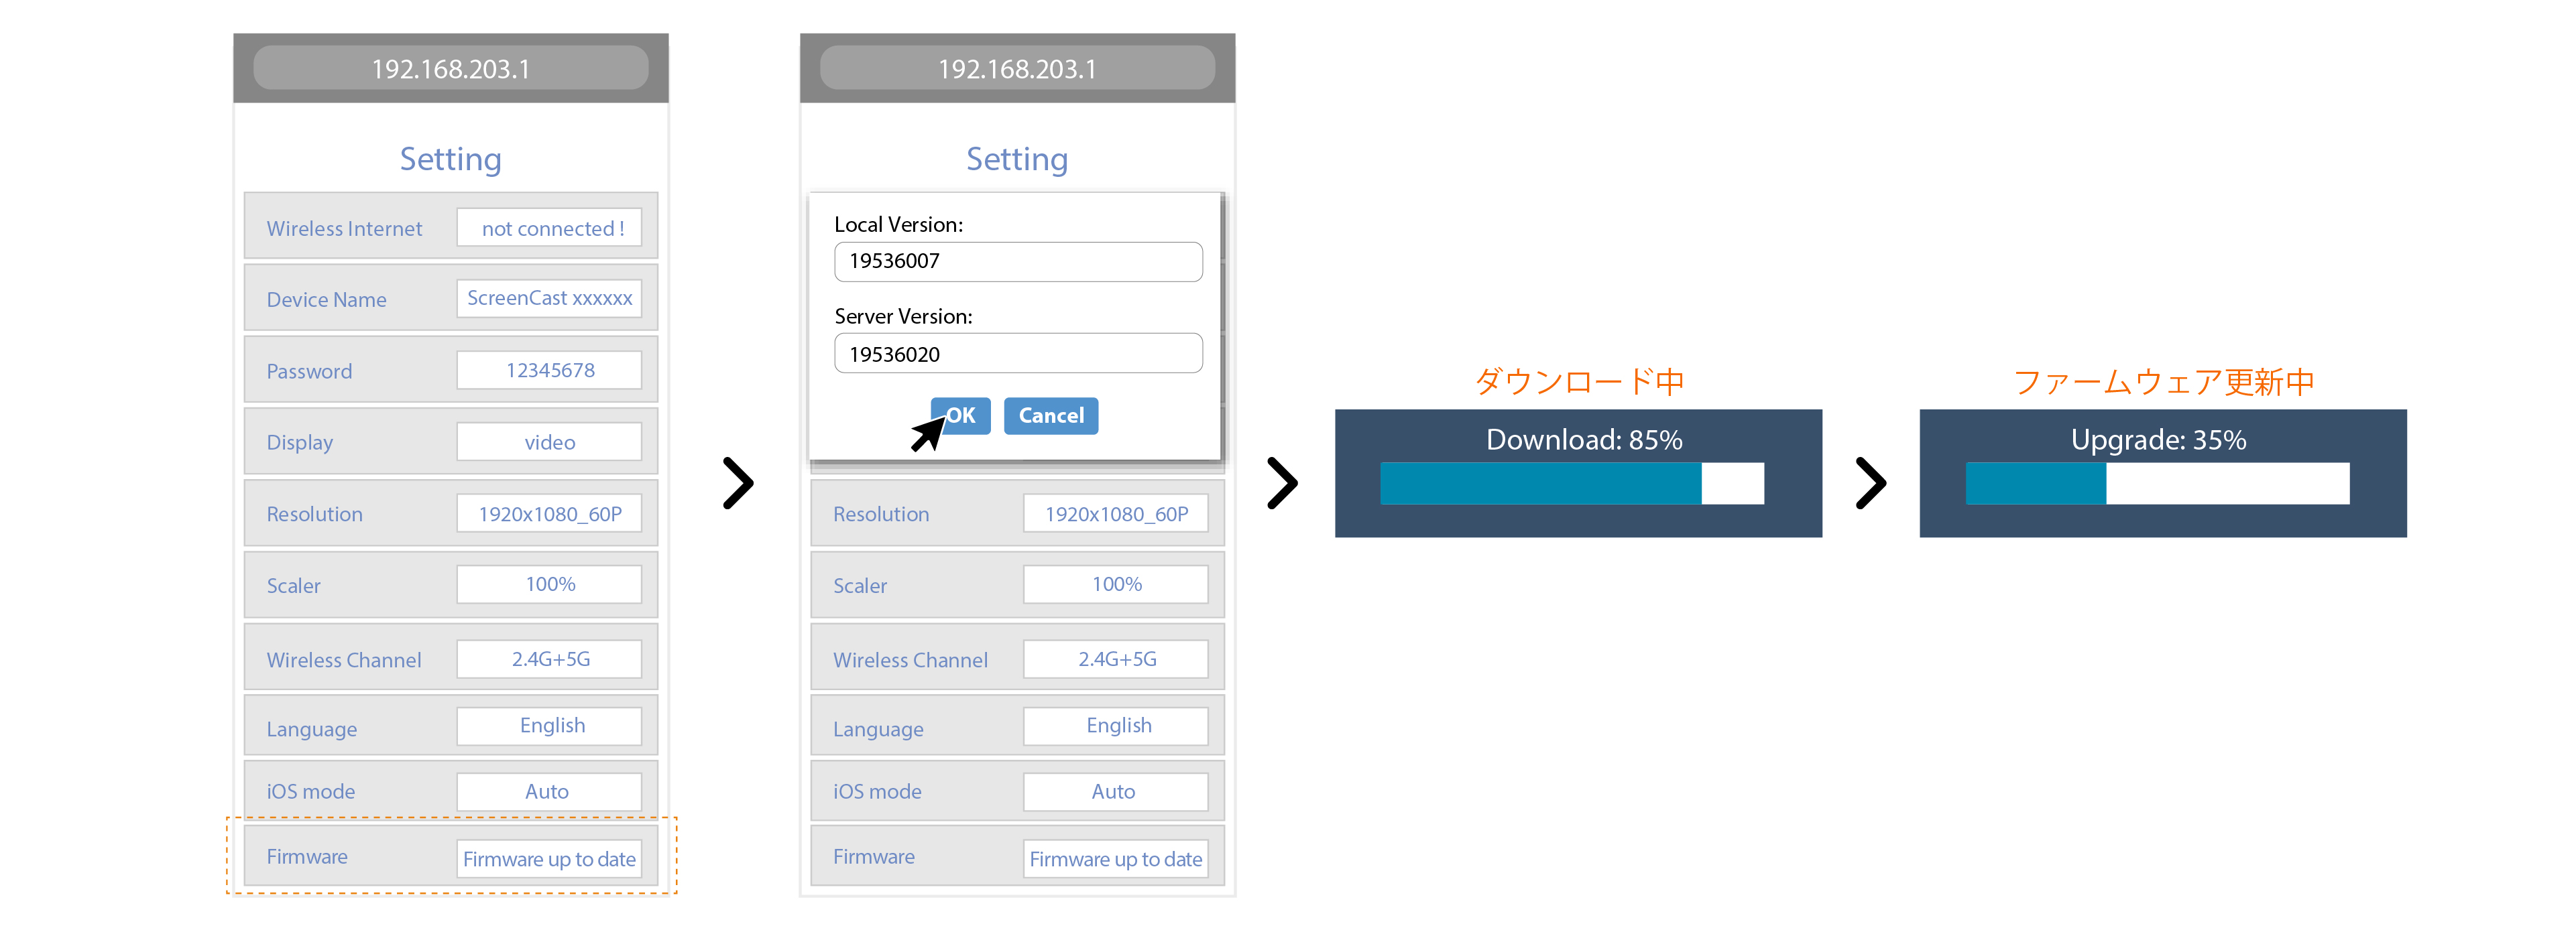Open Language English setting on left screen
Image resolution: width=2576 pixels, height=930 pixels.
coord(549,726)
